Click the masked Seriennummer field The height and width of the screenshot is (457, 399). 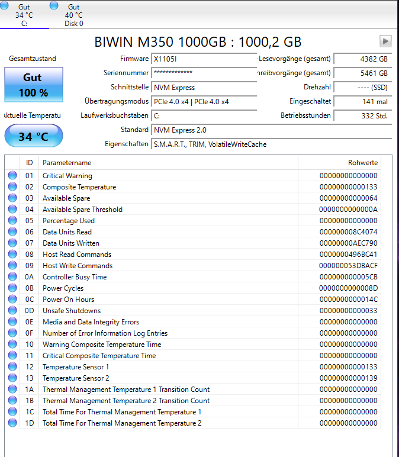[x=204, y=73]
